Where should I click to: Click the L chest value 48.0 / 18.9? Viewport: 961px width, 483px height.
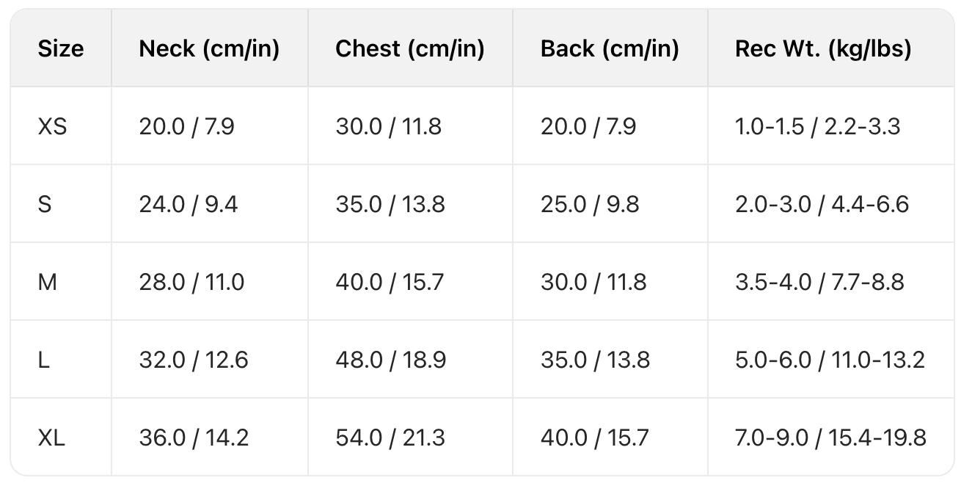click(390, 360)
